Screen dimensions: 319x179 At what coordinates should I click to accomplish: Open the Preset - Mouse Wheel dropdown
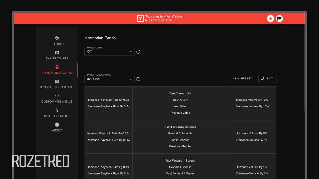109,79
